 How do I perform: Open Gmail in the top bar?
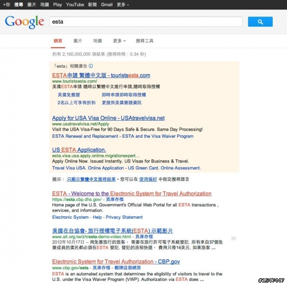107,4
